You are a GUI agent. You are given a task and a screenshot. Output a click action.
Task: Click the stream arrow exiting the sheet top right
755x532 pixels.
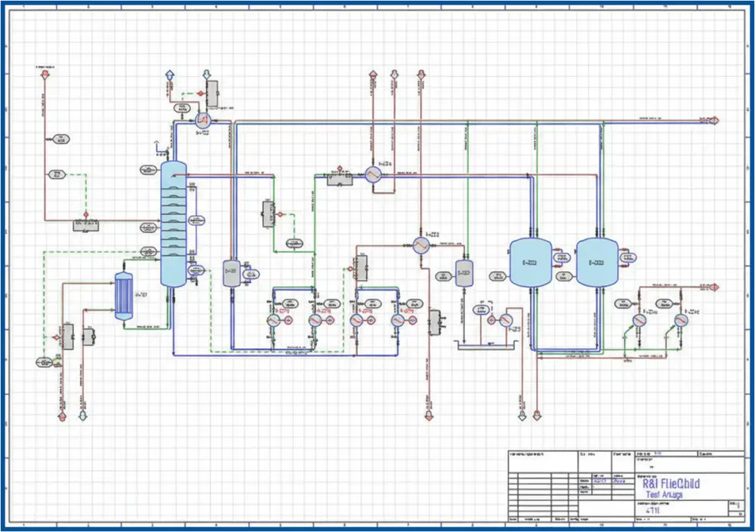(708, 119)
